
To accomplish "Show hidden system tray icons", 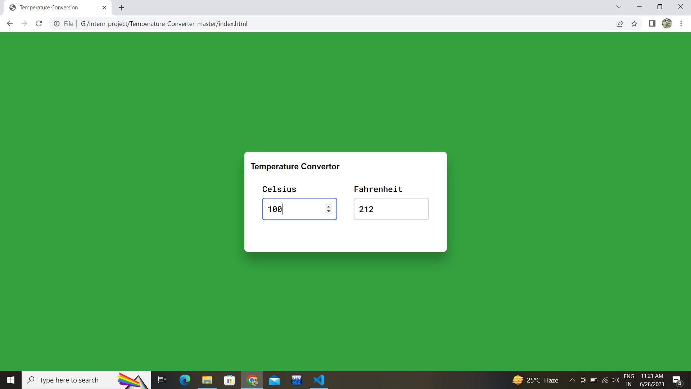I will (x=572, y=380).
